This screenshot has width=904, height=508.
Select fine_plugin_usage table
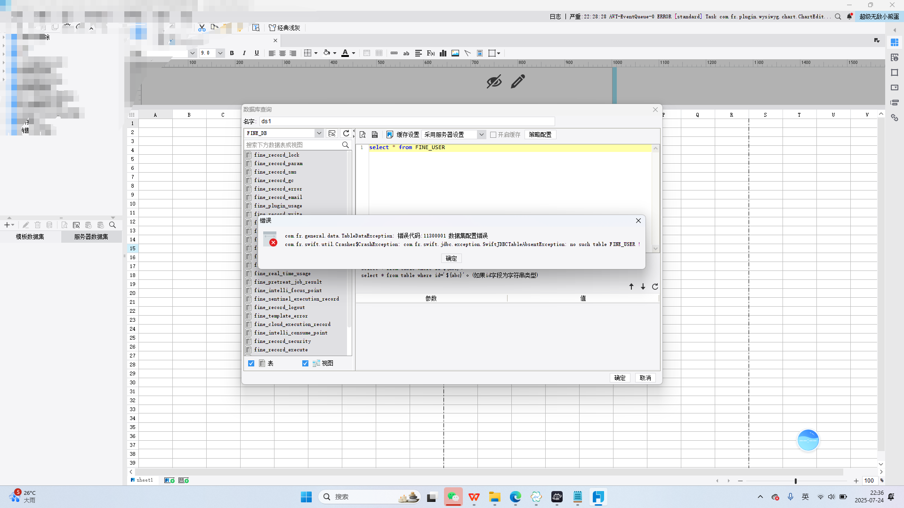[x=278, y=206]
